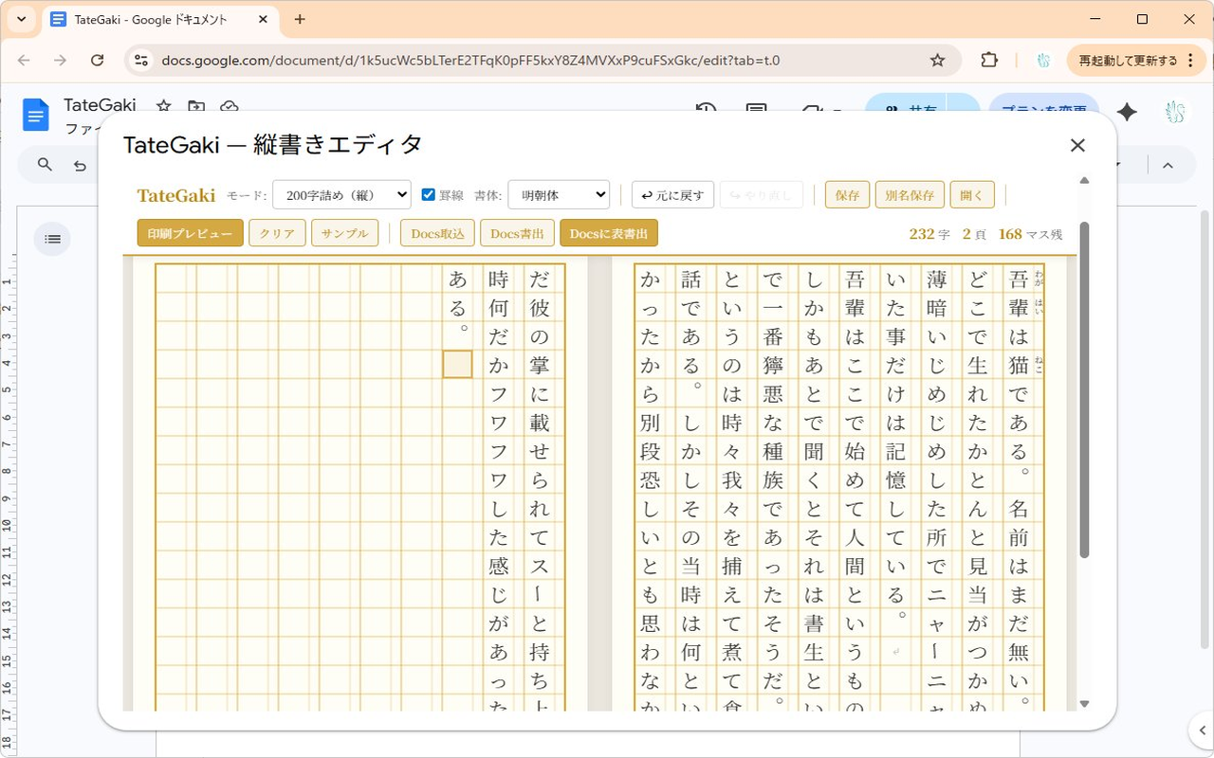Click the TateGaki logo text
This screenshot has height=758, width=1214.
coord(176,195)
